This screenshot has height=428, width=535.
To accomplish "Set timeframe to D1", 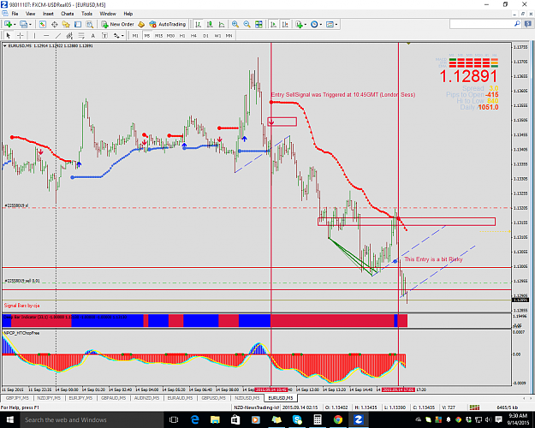I will 205,35.
